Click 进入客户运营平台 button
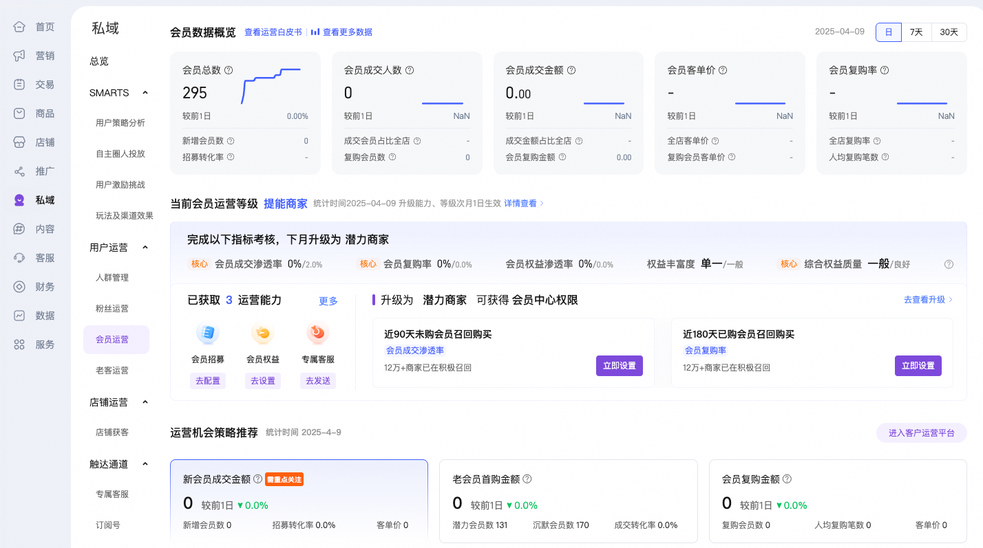This screenshot has height=548, width=983. (922, 433)
